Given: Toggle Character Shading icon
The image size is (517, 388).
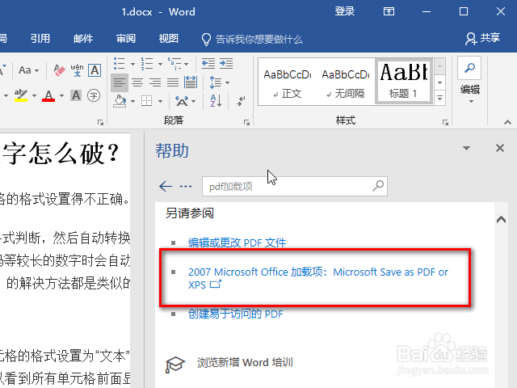Looking at the screenshot, I should point(76,95).
